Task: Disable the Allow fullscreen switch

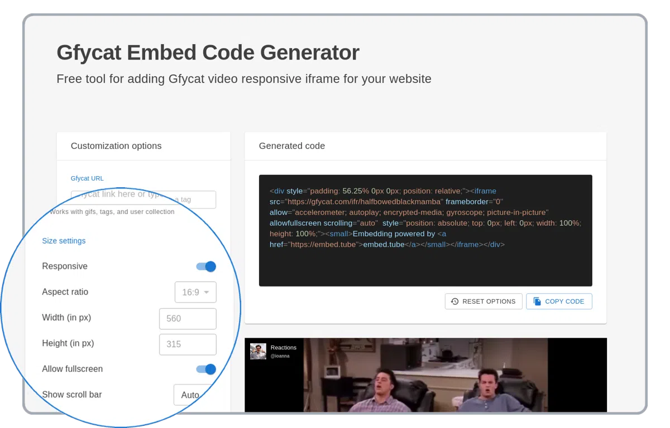Action: pos(206,369)
